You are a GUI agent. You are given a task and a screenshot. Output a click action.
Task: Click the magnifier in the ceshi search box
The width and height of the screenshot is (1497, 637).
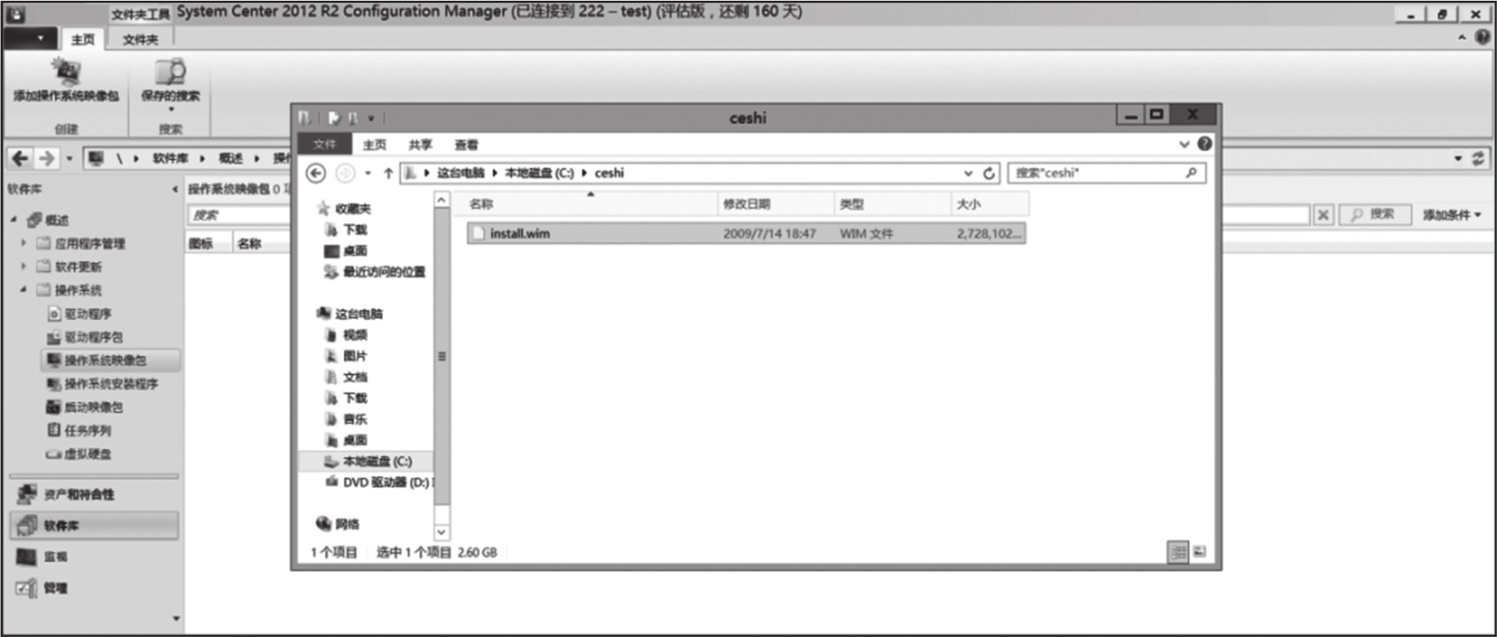click(x=1191, y=173)
